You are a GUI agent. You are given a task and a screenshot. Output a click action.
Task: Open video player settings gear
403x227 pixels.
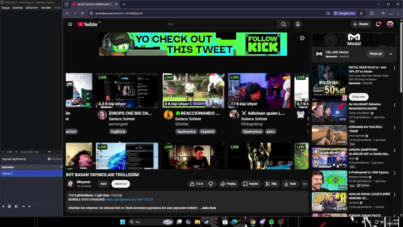[x=280, y=163]
